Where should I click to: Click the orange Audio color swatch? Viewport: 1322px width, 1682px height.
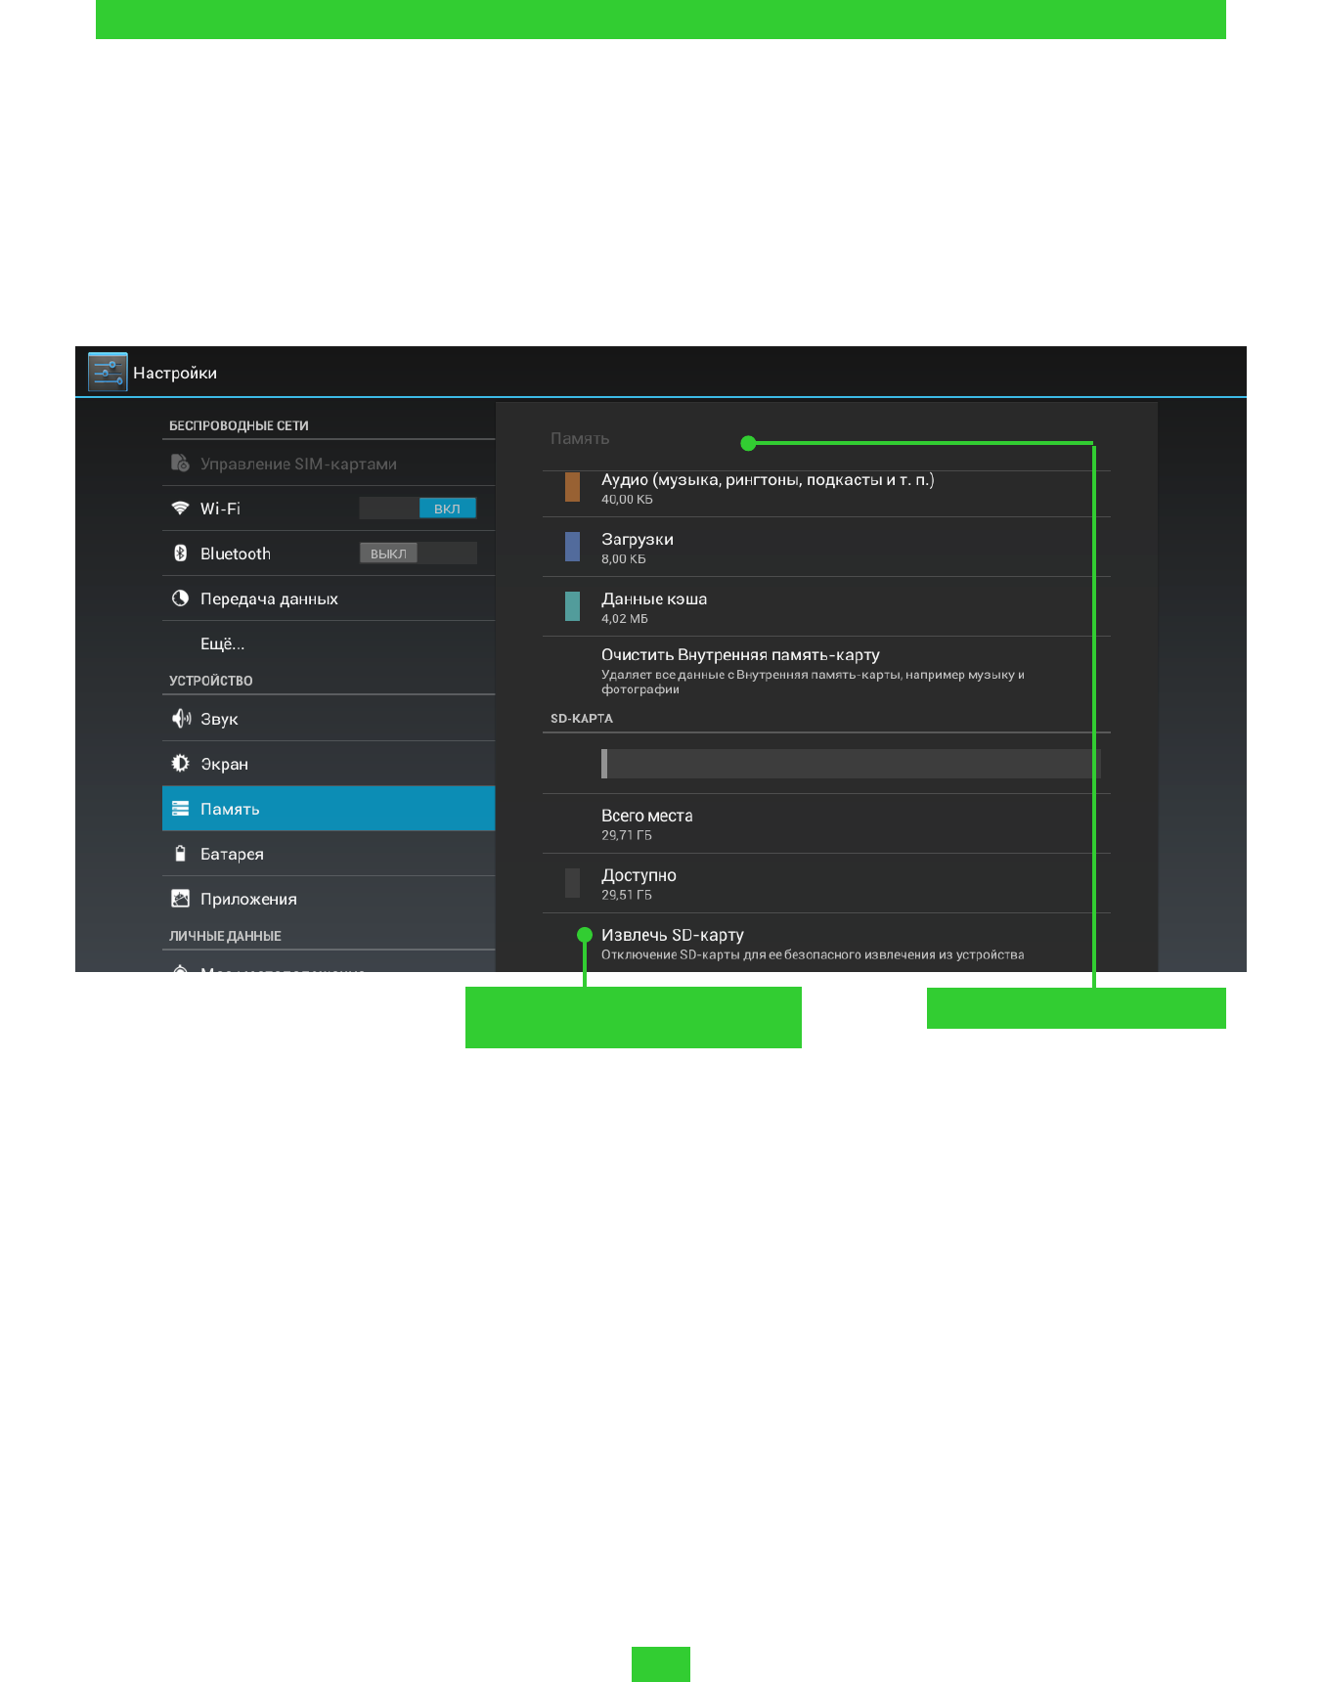573,487
